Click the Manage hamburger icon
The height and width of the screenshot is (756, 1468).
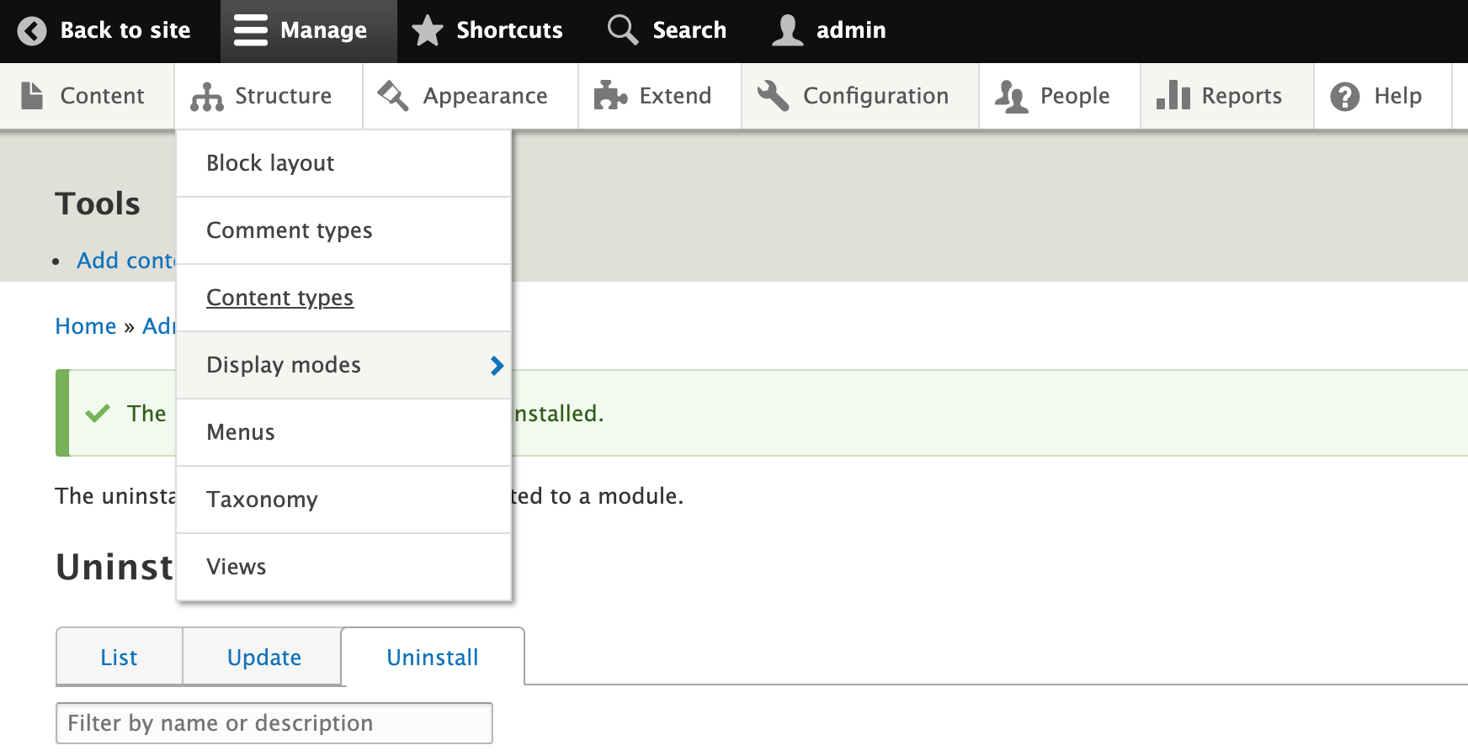click(250, 30)
